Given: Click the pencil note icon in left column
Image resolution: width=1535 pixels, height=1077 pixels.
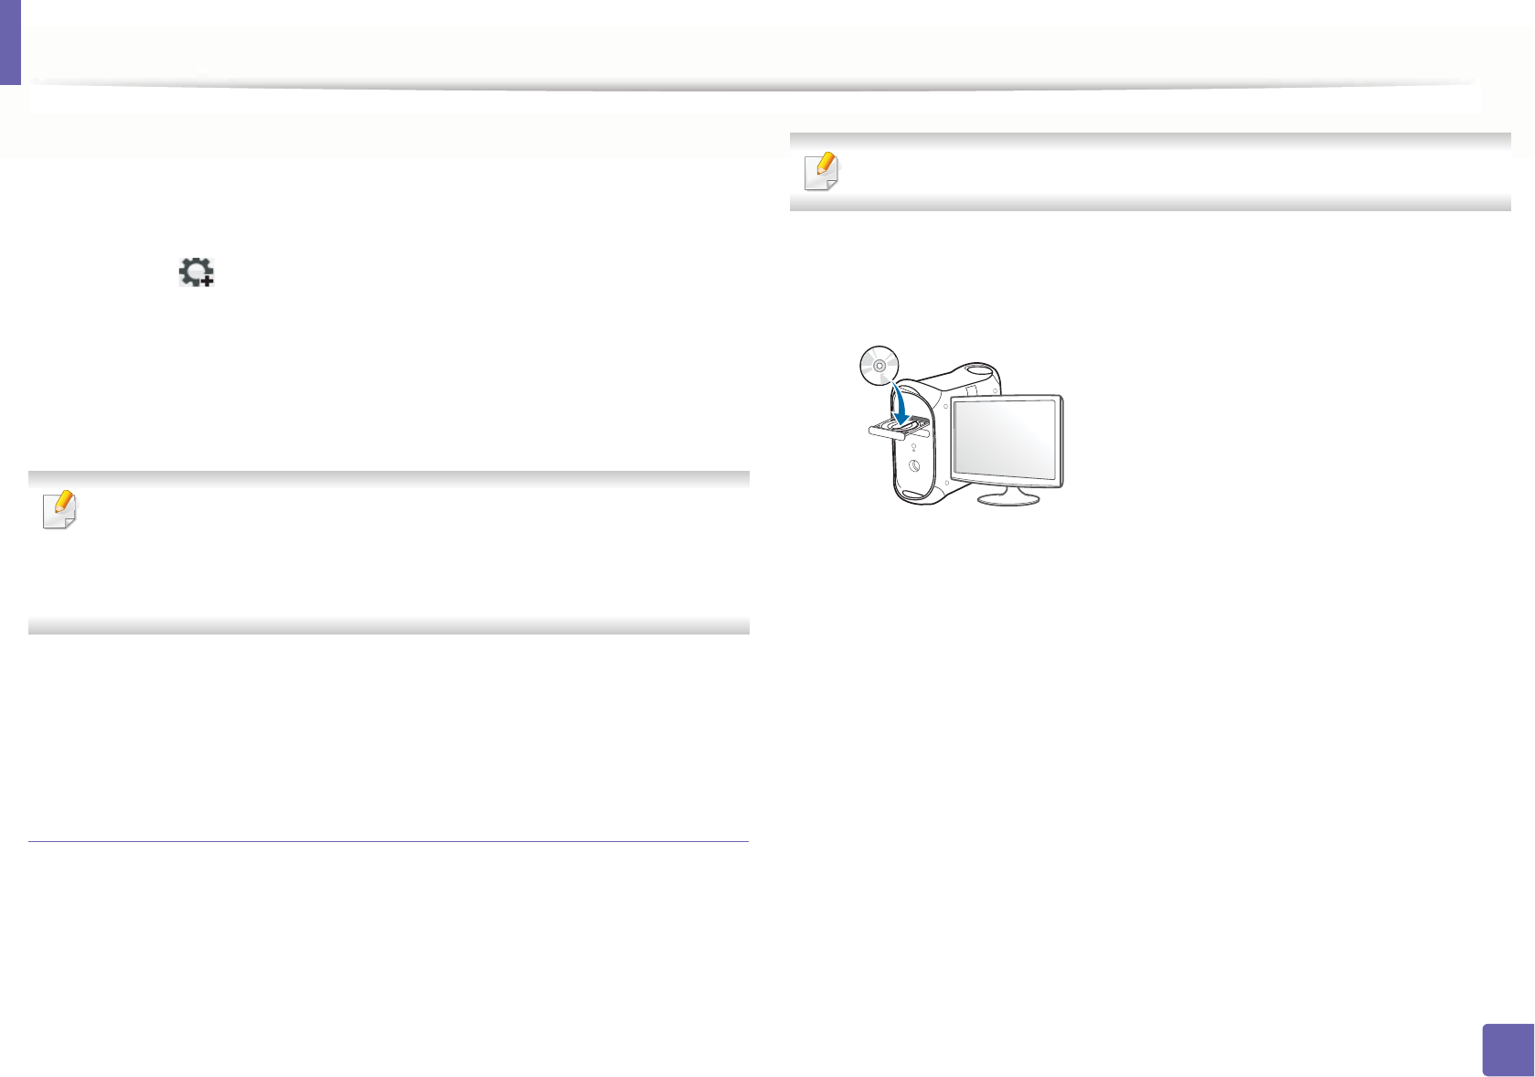Looking at the screenshot, I should 60,510.
